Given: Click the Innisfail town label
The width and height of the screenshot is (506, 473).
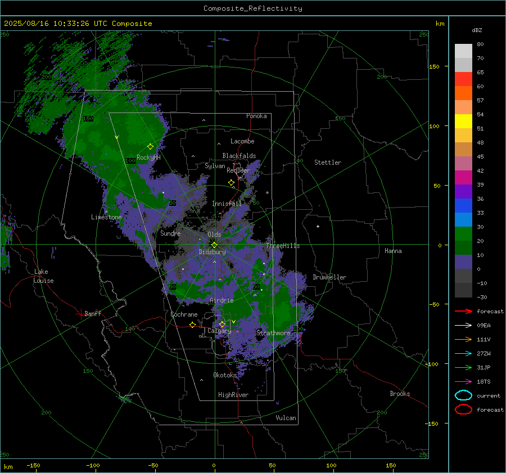Looking at the screenshot, I should [227, 204].
